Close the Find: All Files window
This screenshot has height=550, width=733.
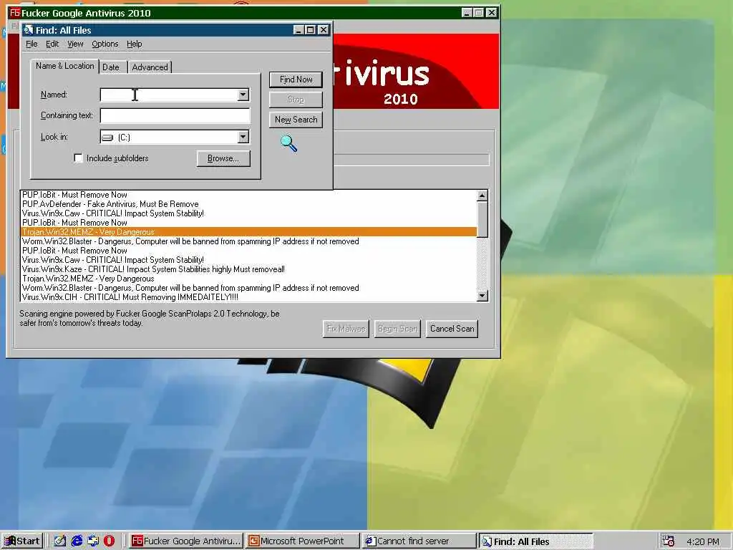coord(324,30)
